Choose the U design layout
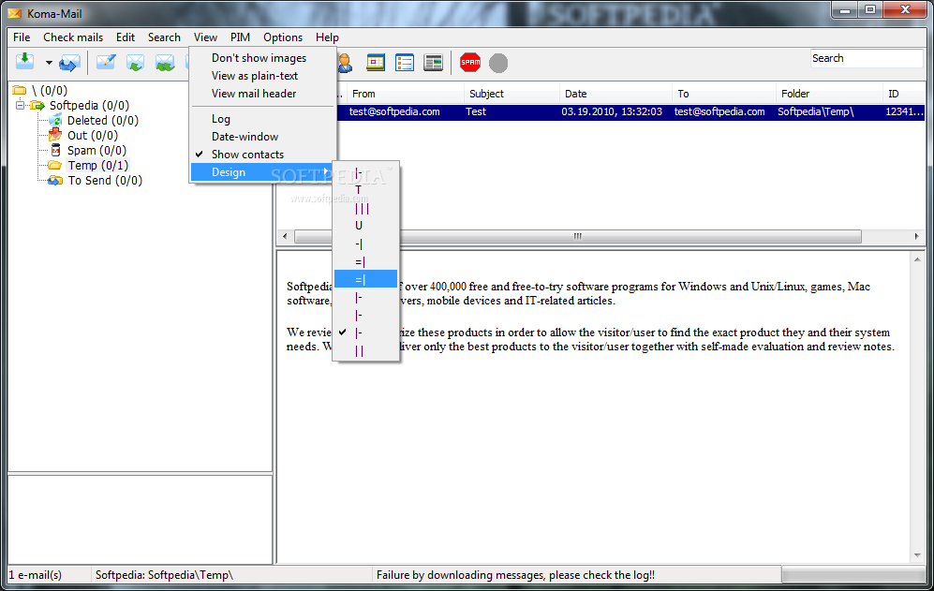 point(365,225)
